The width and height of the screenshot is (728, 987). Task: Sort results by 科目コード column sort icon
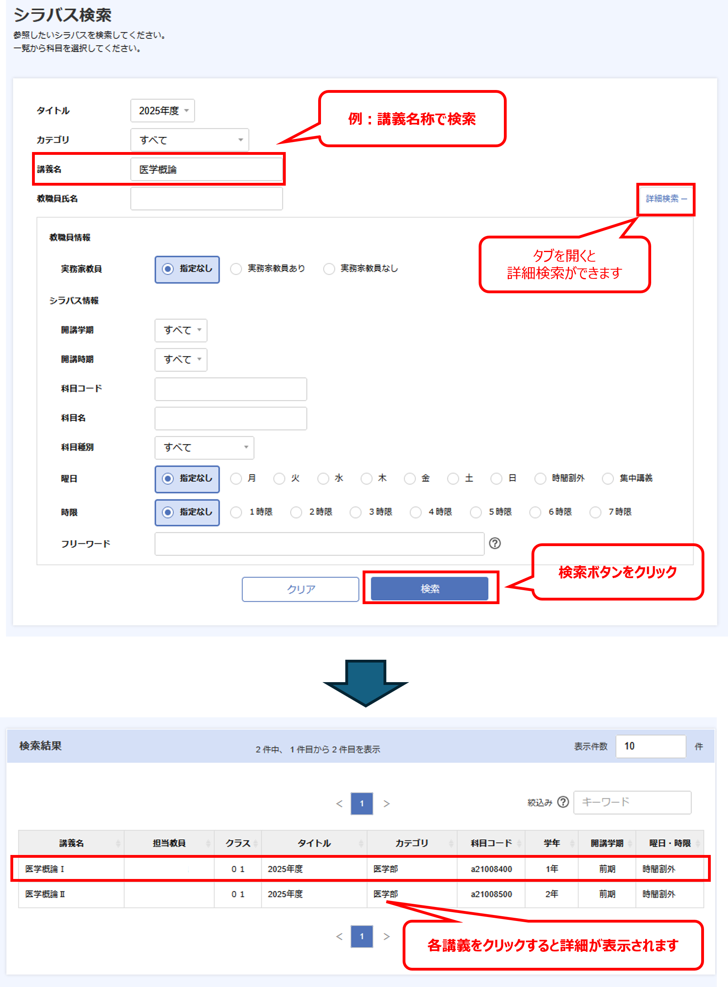[x=519, y=843]
